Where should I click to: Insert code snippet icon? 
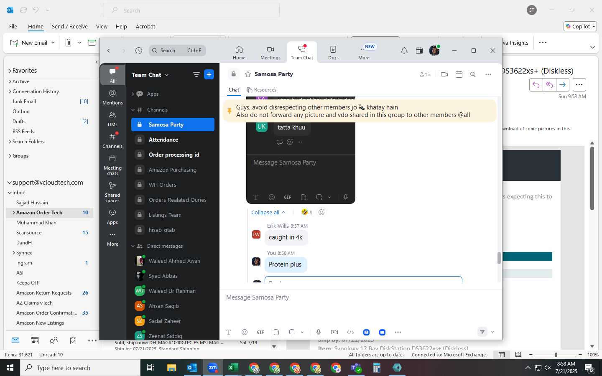[350, 332]
